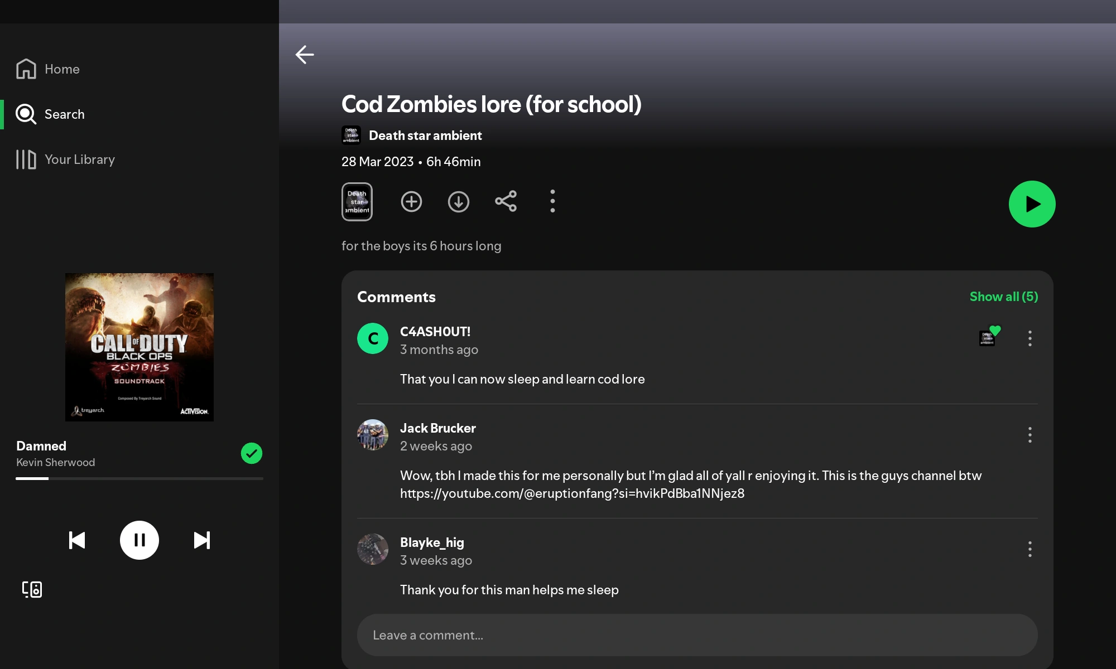
Task: Download the Cod Zombies lore playlist
Action: (x=459, y=201)
